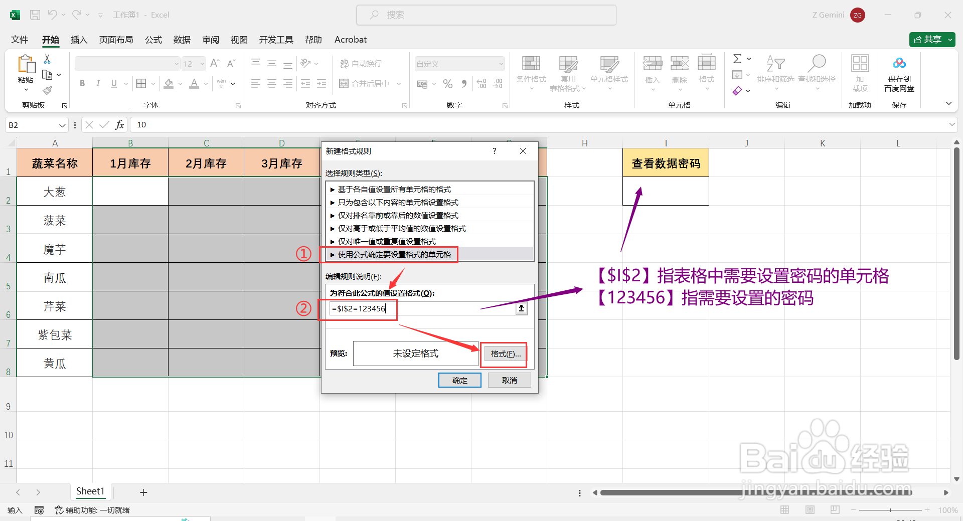
Task: Click 取消 in the rule dialog
Action: [510, 381]
